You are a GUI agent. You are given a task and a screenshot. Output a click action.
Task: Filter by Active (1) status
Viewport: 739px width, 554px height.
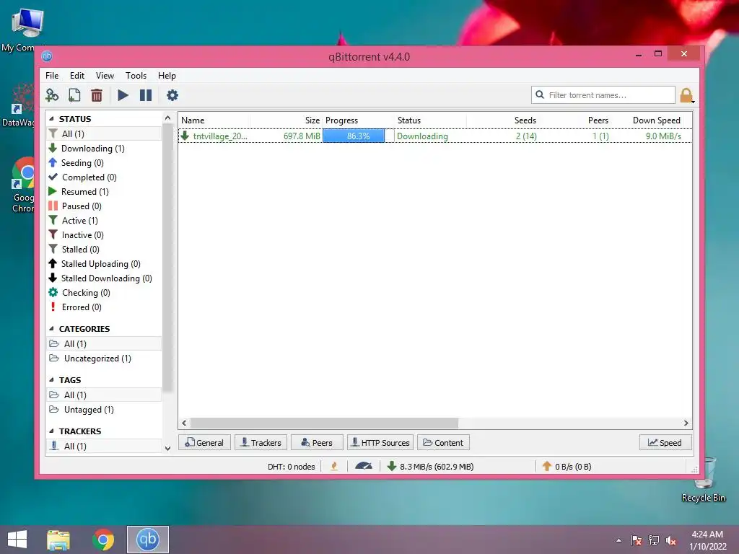point(104,221)
